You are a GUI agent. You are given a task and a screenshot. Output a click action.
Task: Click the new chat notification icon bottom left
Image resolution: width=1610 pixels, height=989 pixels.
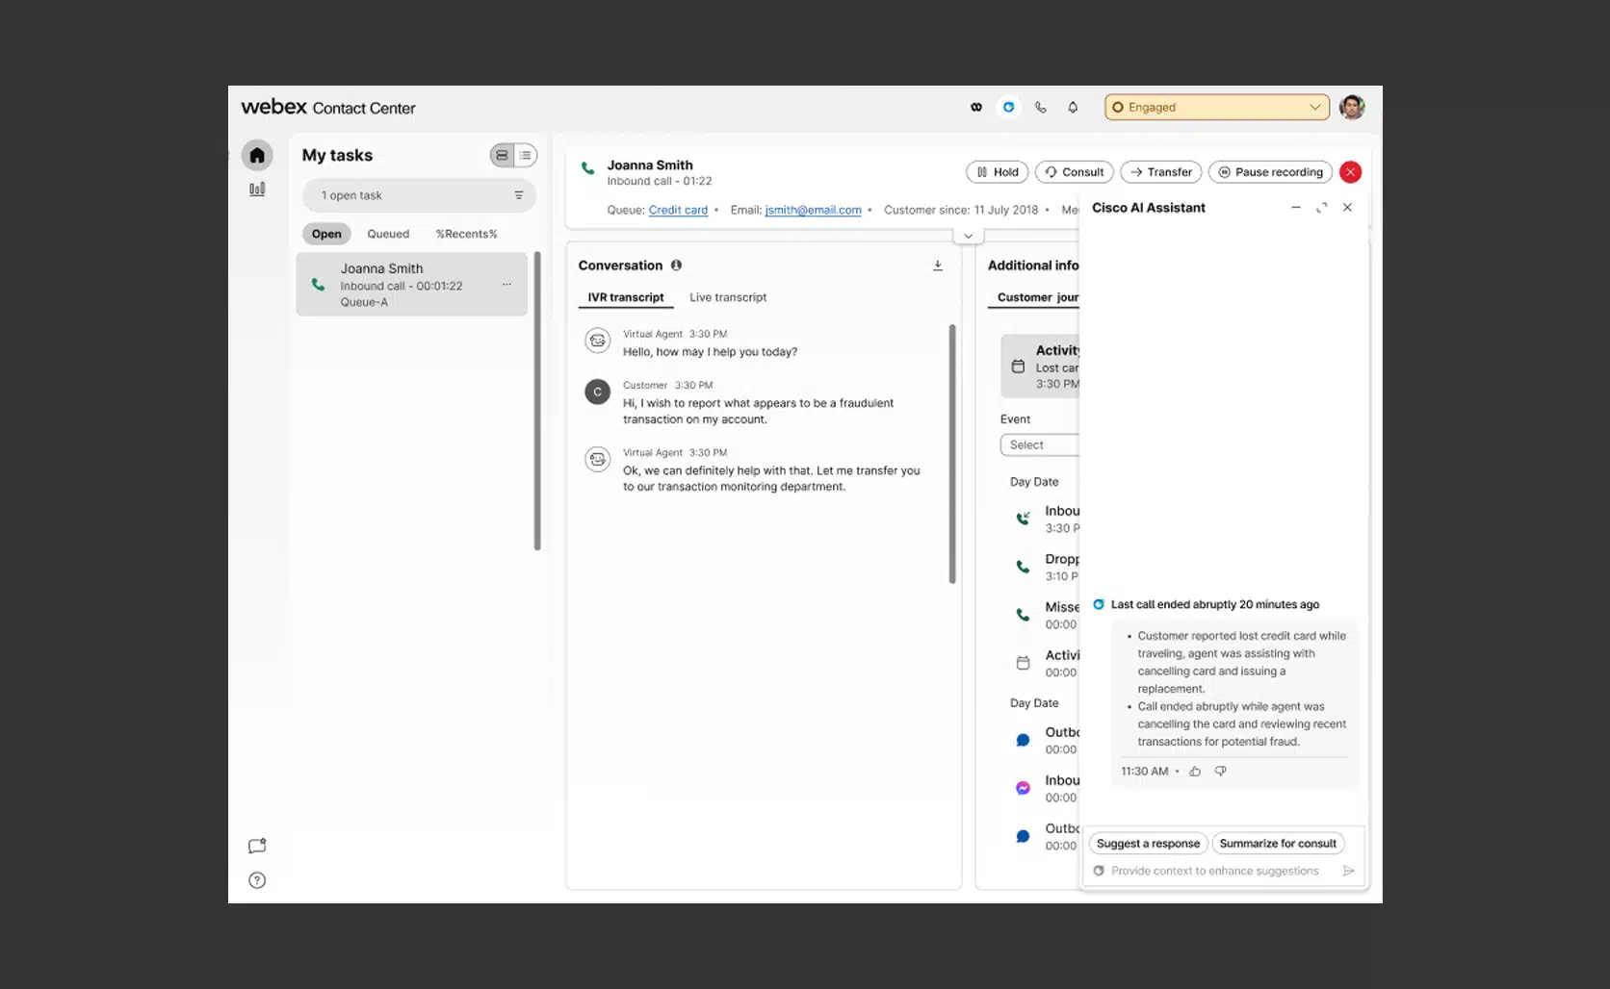257,846
